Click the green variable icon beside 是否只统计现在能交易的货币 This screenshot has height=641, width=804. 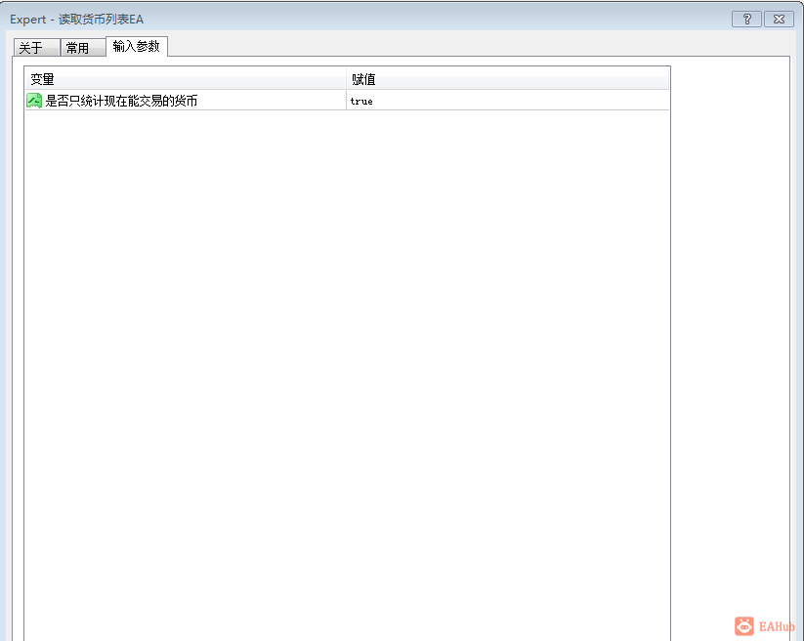(34, 101)
